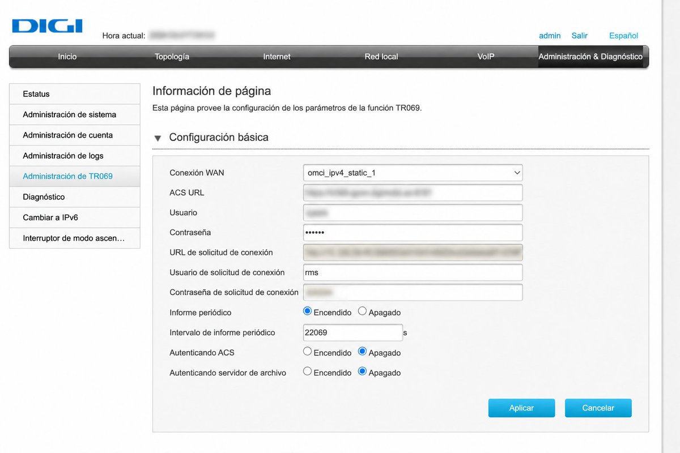
Task: Open Administración de cuenta
Action: [x=75, y=135]
